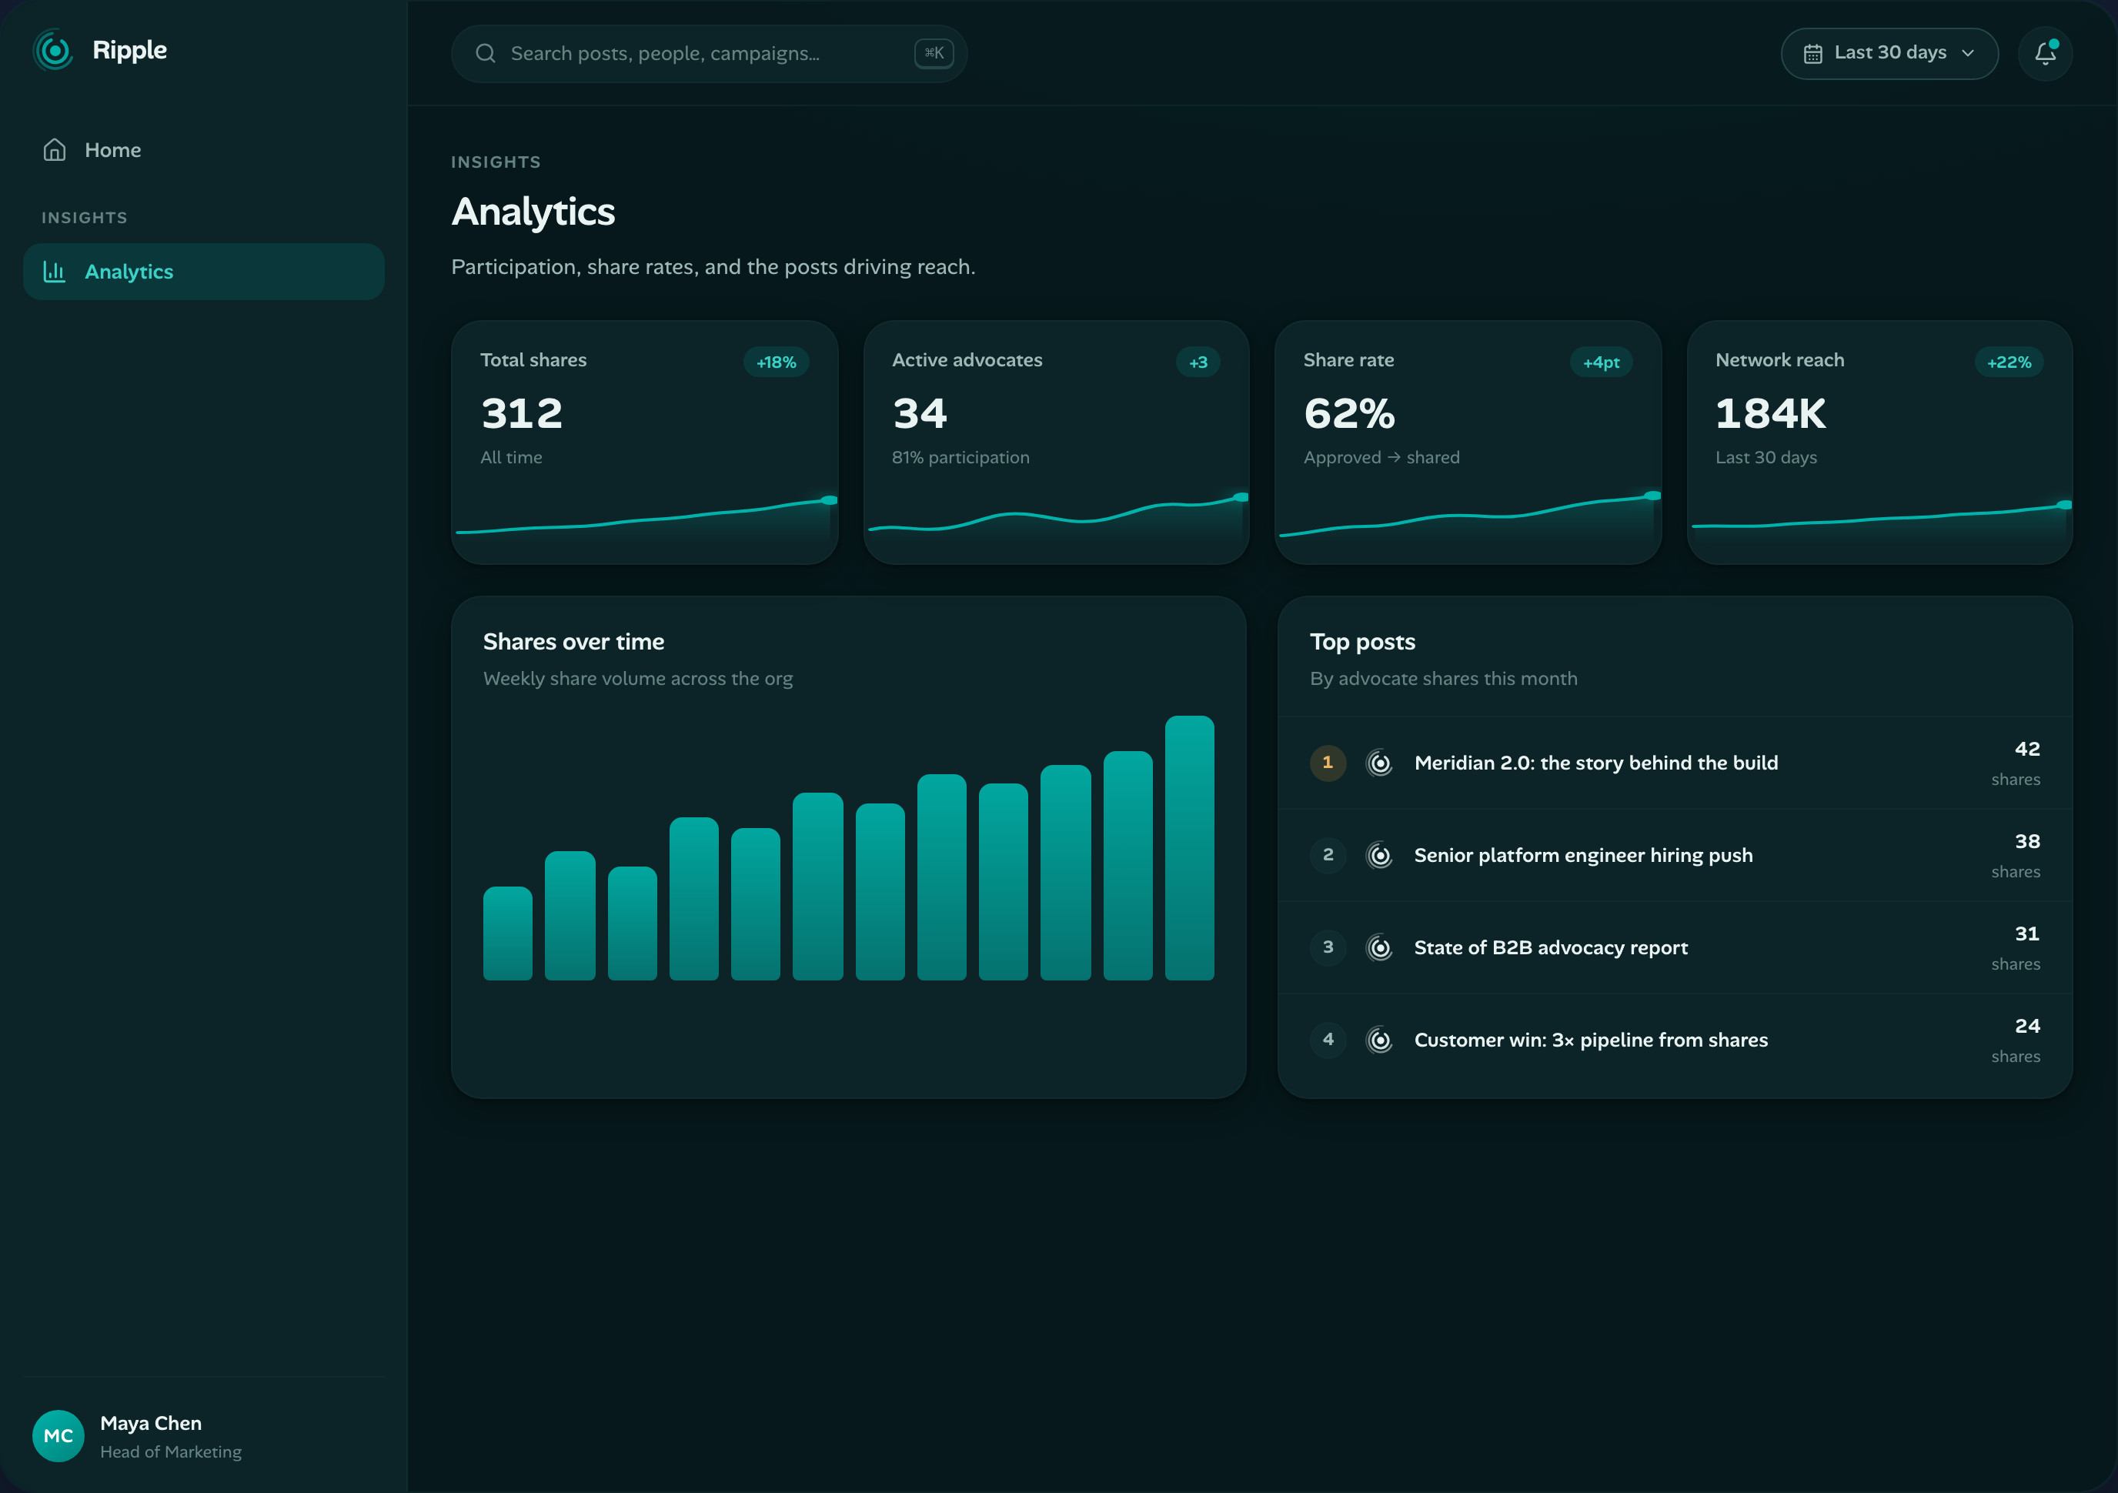Click sparkline end dot on Network reach

click(2064, 504)
